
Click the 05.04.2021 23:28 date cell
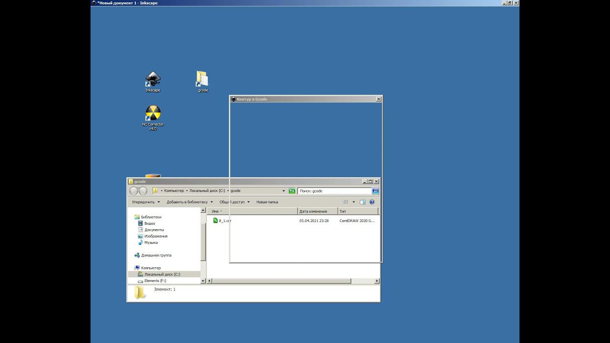[x=314, y=221]
